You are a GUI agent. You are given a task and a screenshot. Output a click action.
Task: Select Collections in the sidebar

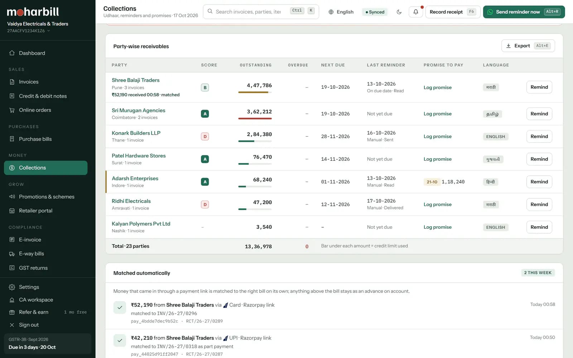(x=45, y=168)
